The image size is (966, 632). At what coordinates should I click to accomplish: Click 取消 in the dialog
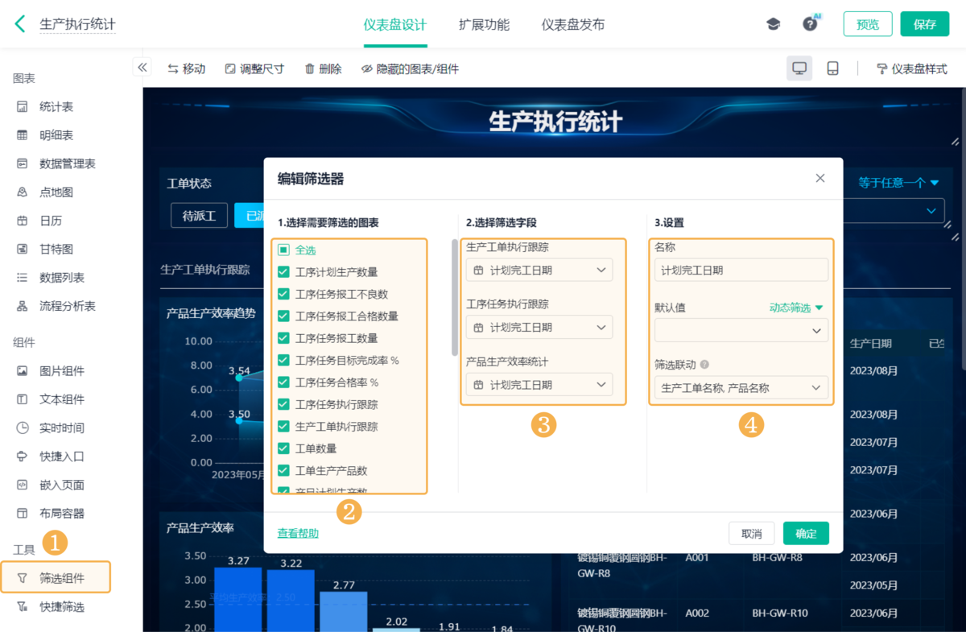point(751,534)
